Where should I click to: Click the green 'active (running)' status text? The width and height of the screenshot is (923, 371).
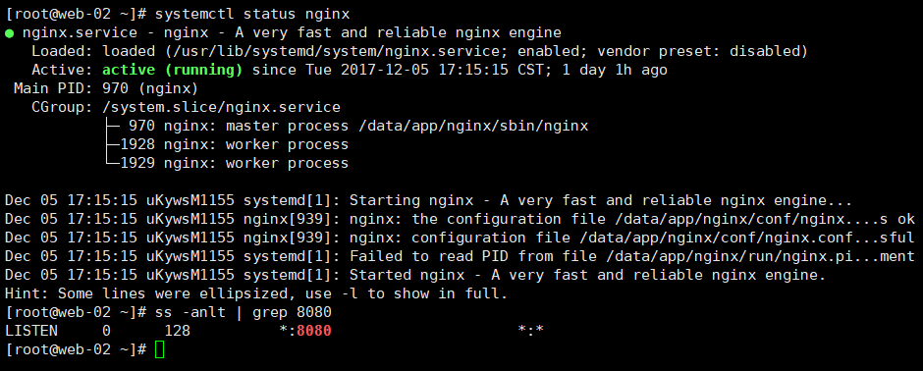coord(173,71)
